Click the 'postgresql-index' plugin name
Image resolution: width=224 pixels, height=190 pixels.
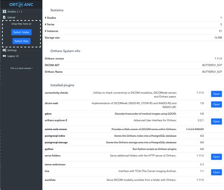(x=55, y=136)
